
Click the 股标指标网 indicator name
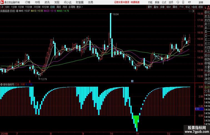[9, 85]
